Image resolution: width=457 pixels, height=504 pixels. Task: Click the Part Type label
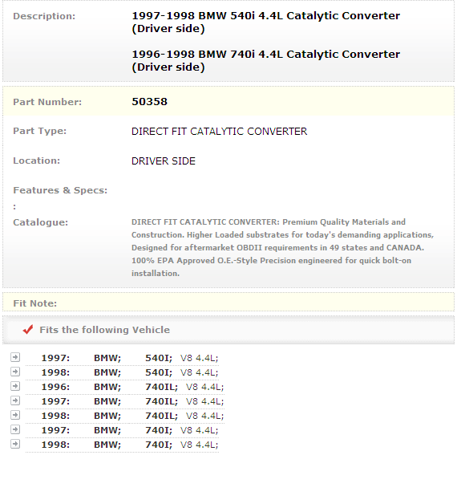click(40, 131)
